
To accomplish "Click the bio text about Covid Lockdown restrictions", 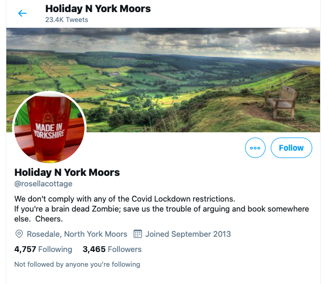I will click(162, 209).
